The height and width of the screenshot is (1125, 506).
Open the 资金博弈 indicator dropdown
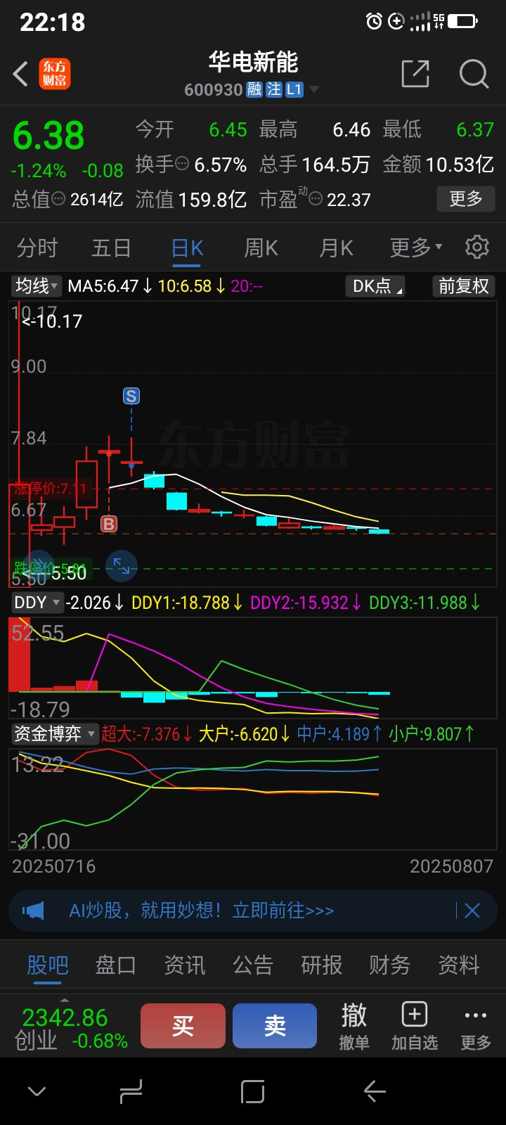click(x=55, y=734)
